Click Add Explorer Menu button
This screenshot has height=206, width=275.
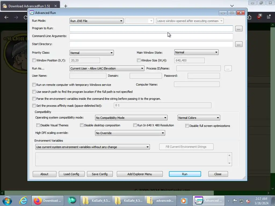140,174
